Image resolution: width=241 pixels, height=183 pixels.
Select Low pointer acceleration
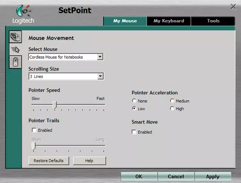[134, 108]
